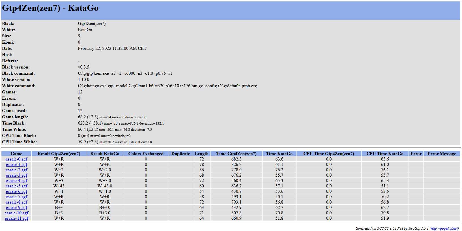The image size is (462, 231).
Task: Click the time value '430.8' in essaie-6 row
Action: tap(237, 191)
